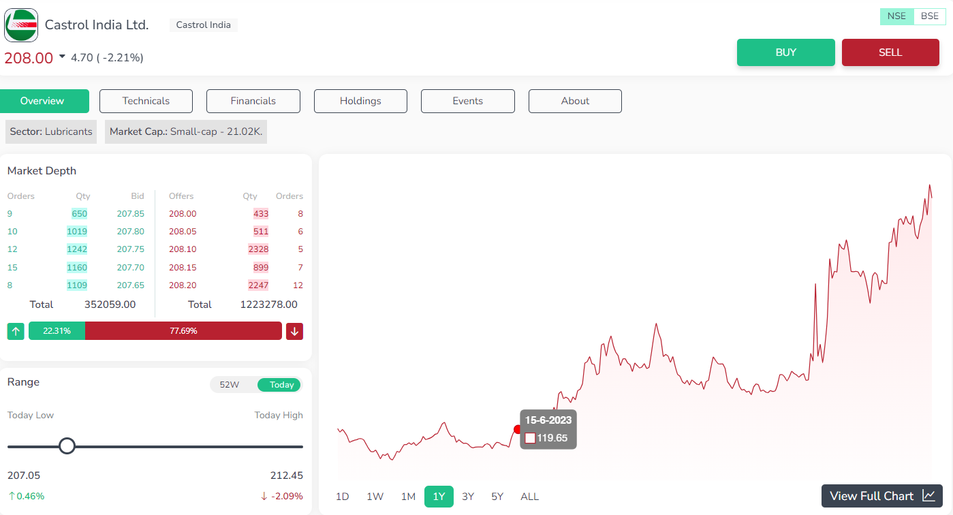Select the 52W range toggle

point(230,385)
